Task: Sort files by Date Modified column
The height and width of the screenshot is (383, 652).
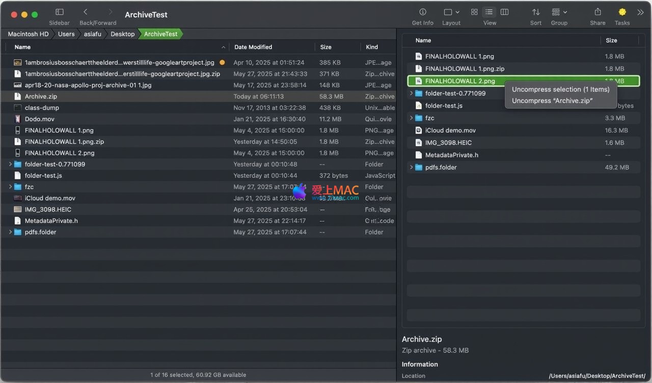Action: point(253,47)
